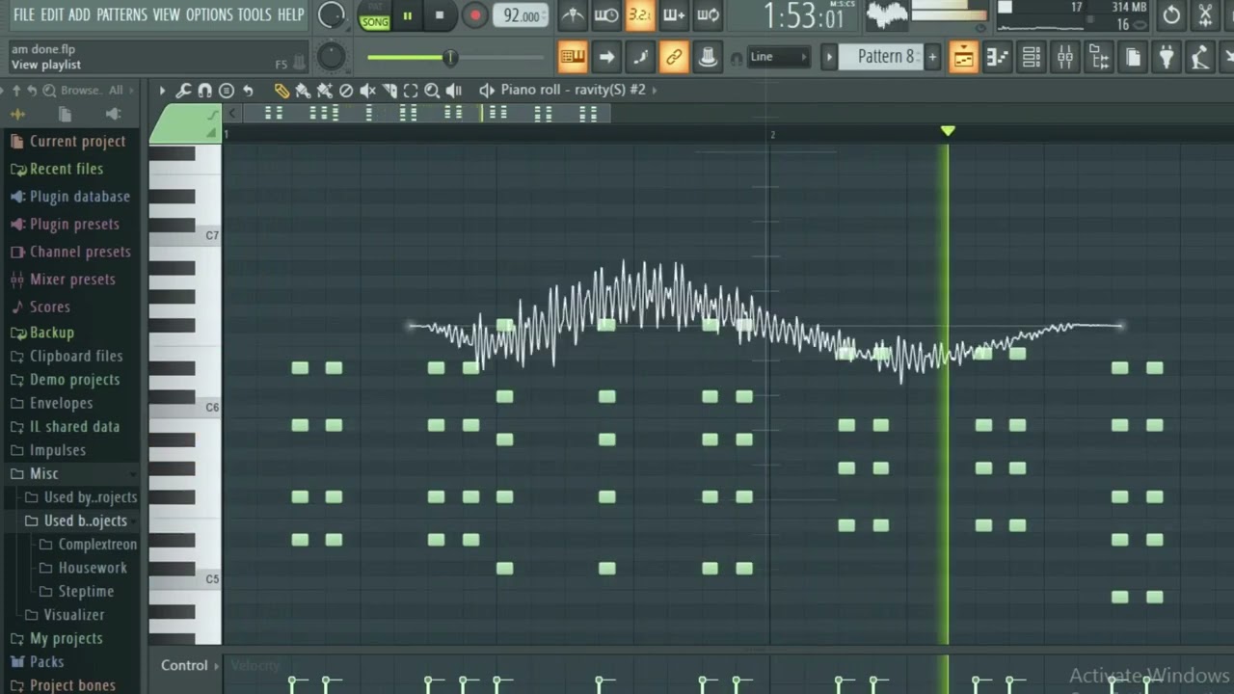
Task: Open the PATTERNS menu
Action: (x=121, y=14)
